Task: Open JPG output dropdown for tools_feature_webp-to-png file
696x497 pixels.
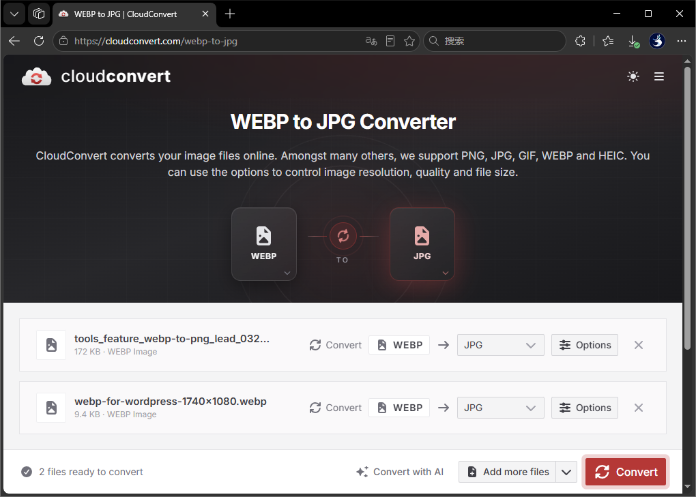Action: [500, 345]
